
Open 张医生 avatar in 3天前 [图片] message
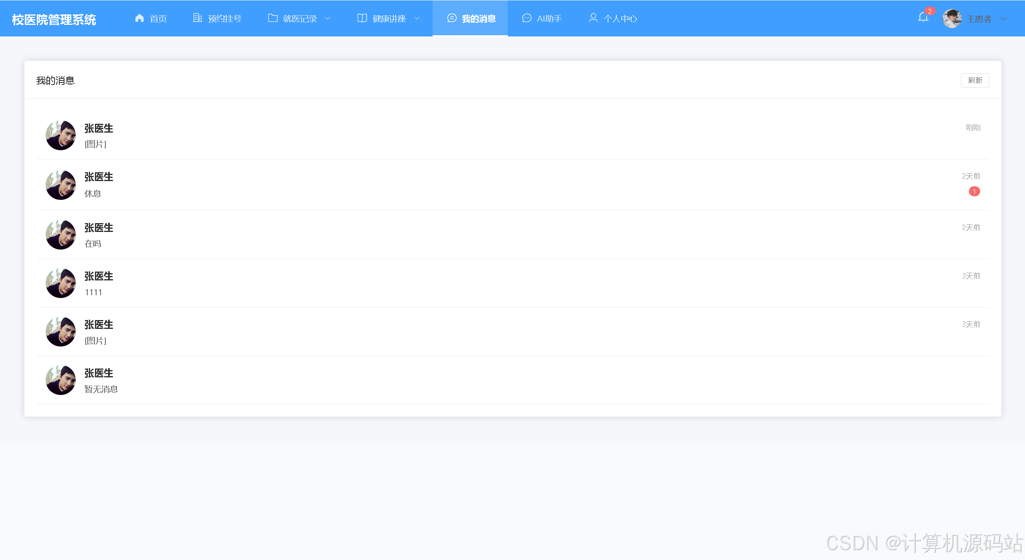click(x=61, y=332)
